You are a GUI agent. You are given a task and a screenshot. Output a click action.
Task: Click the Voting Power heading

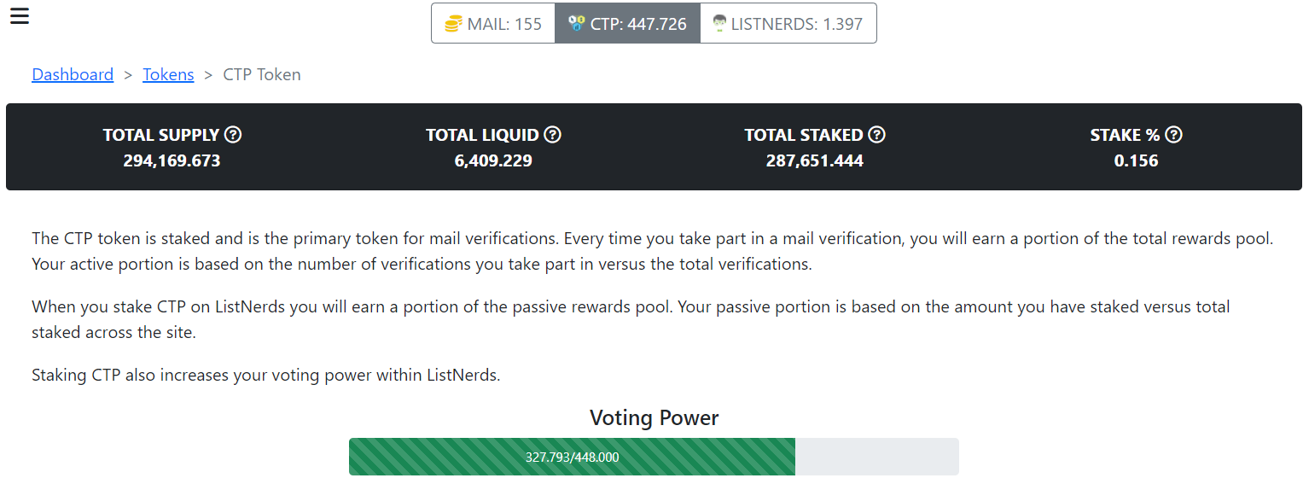coord(654,418)
